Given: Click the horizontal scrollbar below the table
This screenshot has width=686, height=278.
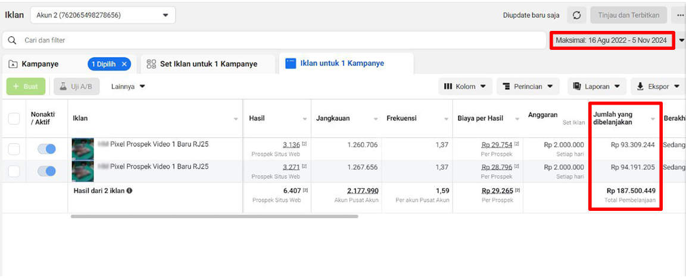Looking at the screenshot, I should click(x=214, y=216).
